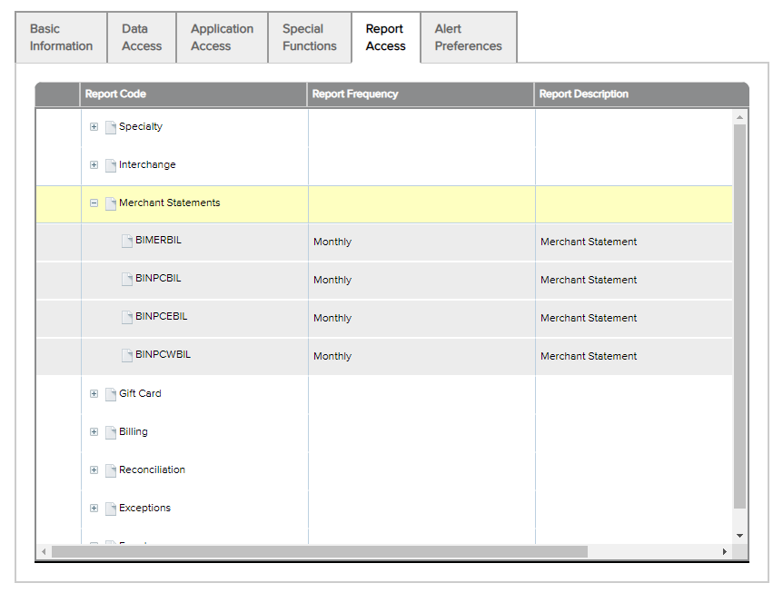Expand the Interchange report group
The height and width of the screenshot is (593, 783).
point(94,165)
